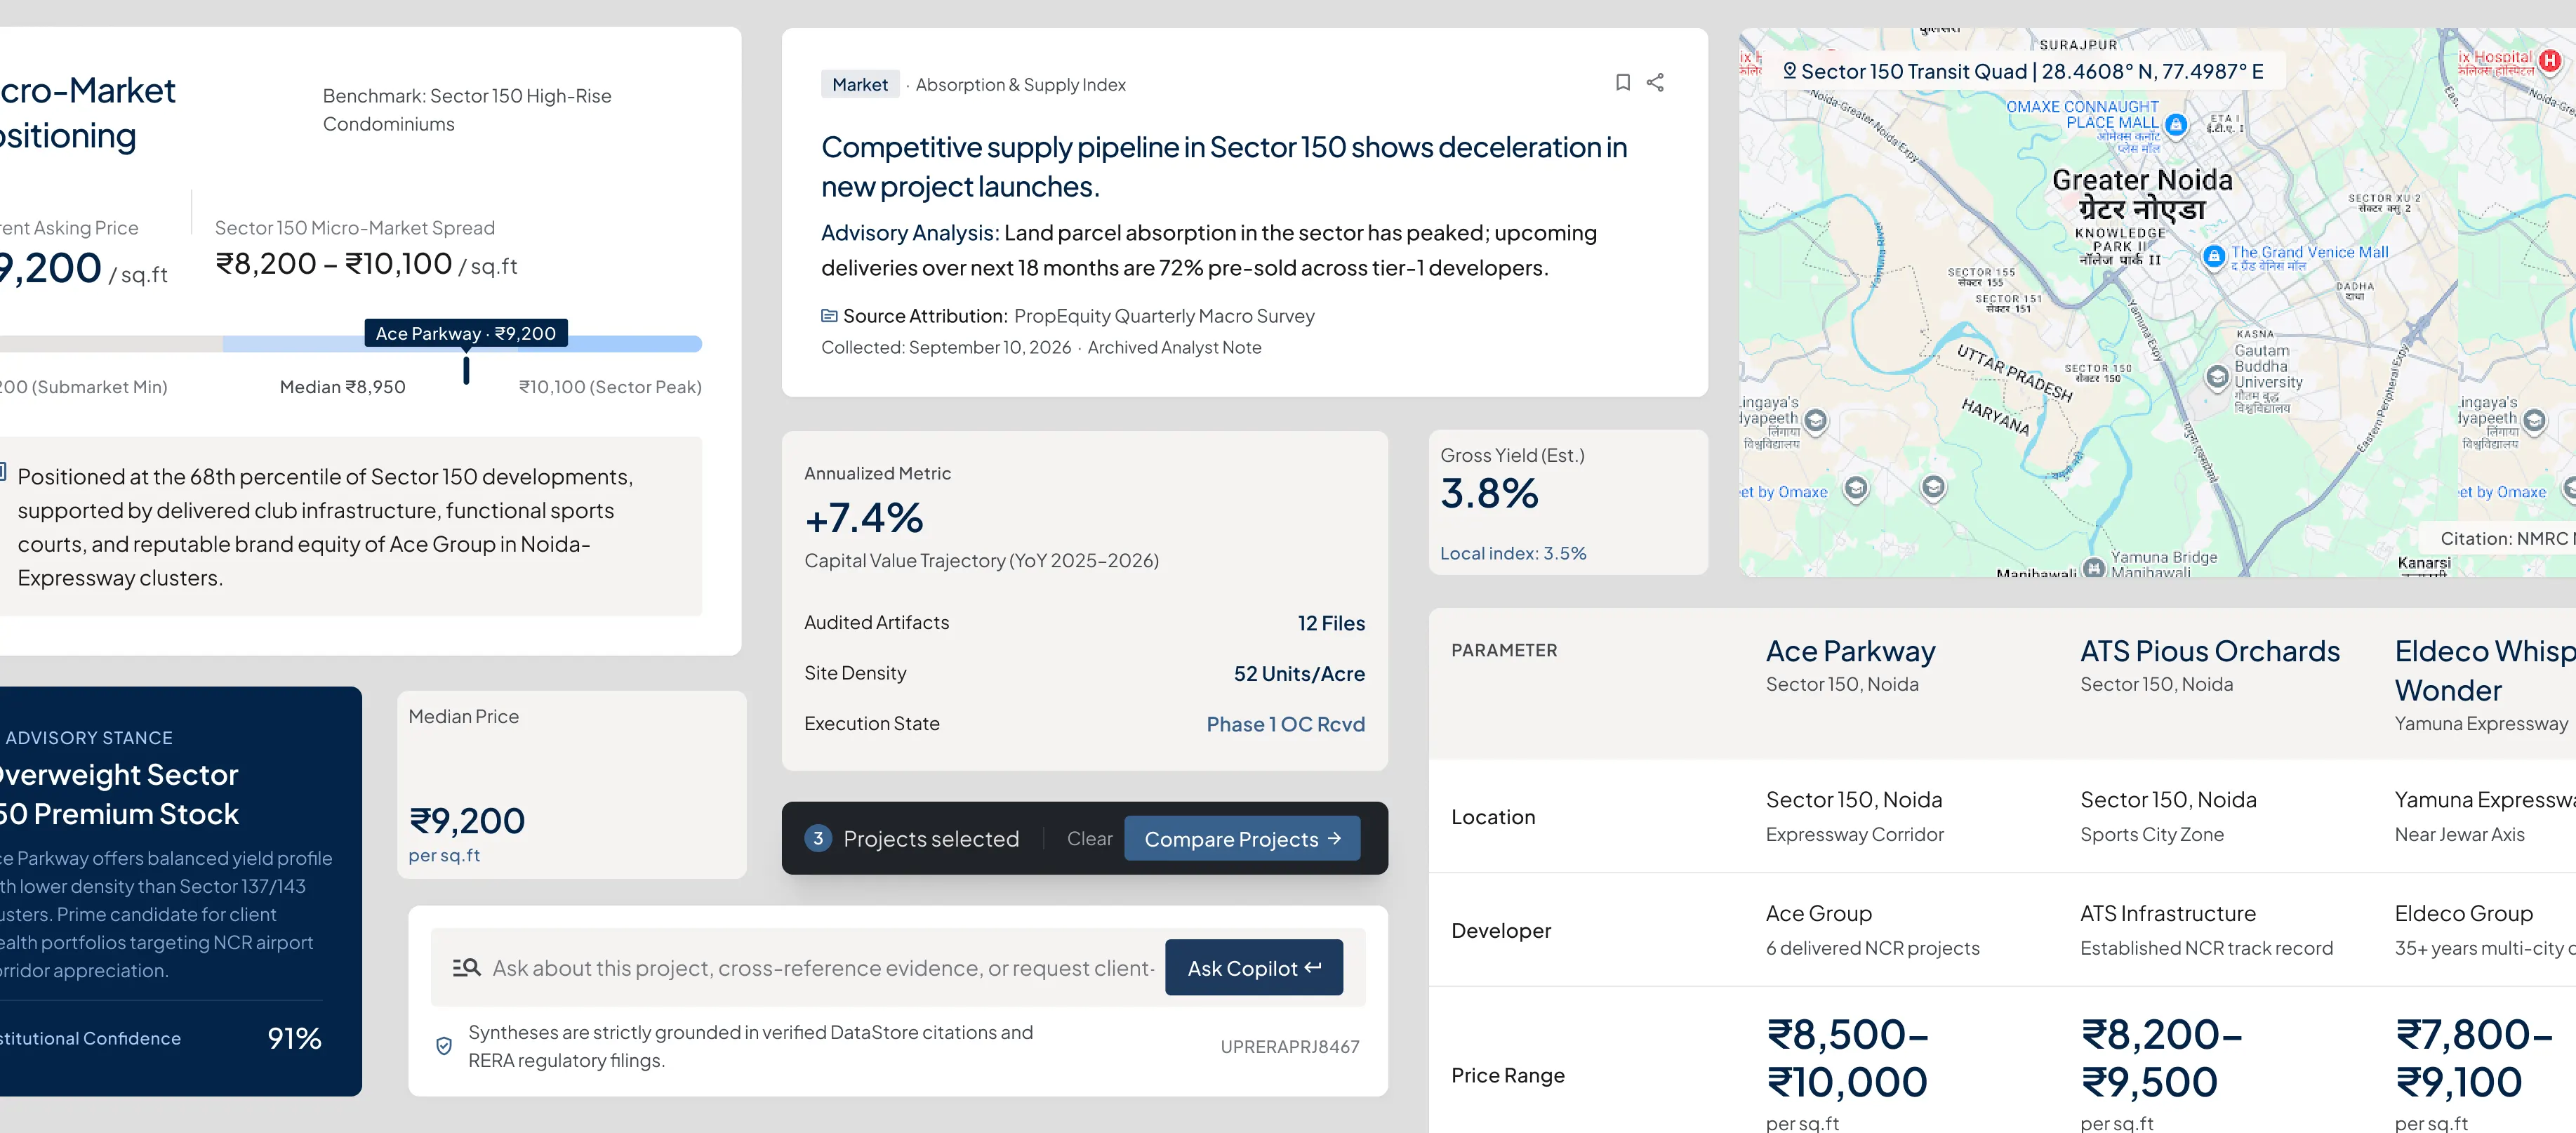Open Absorption & Supply Index category

click(1020, 84)
